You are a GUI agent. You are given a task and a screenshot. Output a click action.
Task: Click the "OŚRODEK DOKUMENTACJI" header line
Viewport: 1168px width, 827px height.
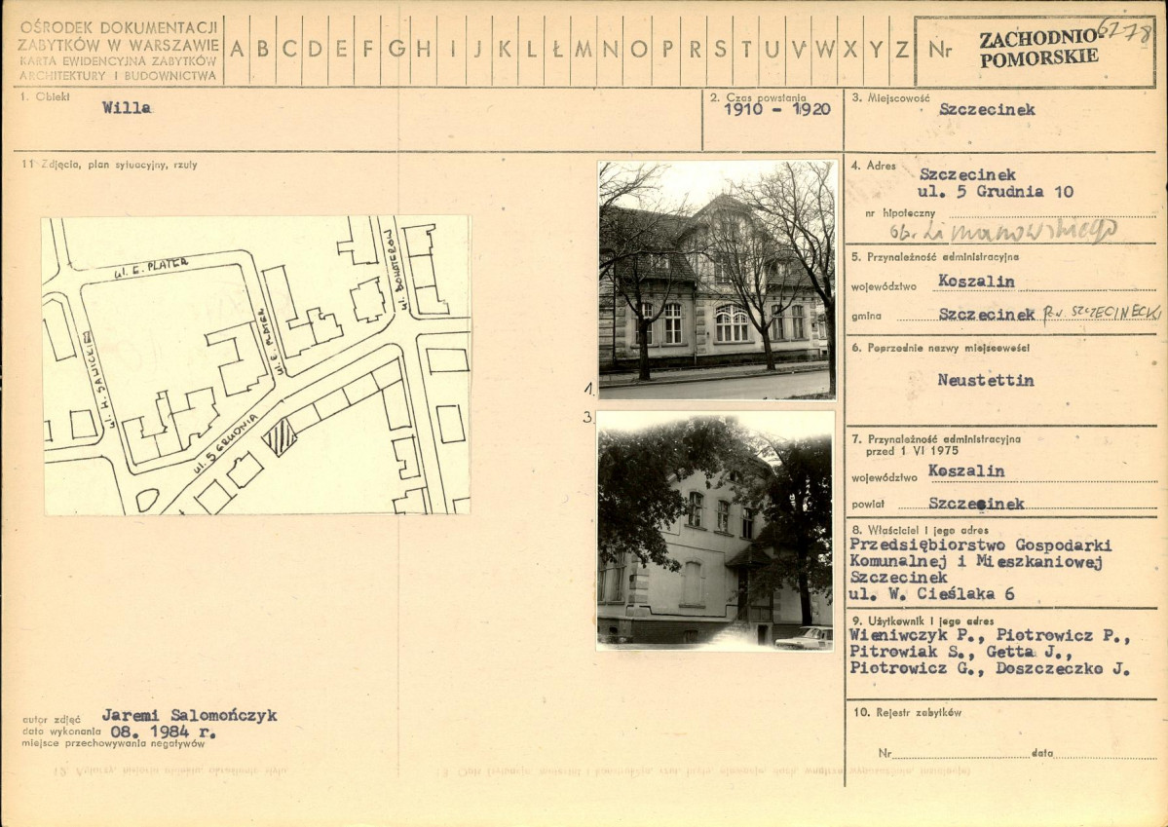(x=119, y=28)
